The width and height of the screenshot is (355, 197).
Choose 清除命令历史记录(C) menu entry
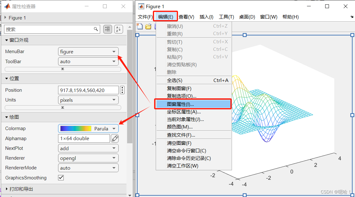194,158
